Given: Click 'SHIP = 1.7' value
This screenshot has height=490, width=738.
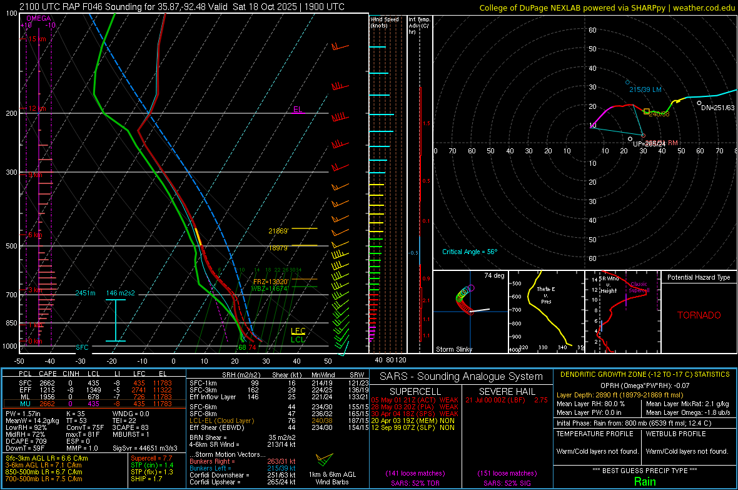Looking at the screenshot, I should 146,479.
